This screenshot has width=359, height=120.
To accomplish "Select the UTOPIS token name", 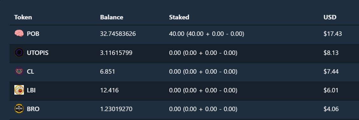I will [38, 53].
